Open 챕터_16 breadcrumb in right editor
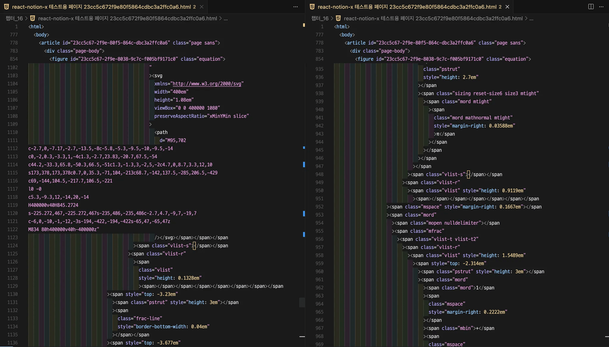This screenshot has width=609, height=347. coord(320,18)
